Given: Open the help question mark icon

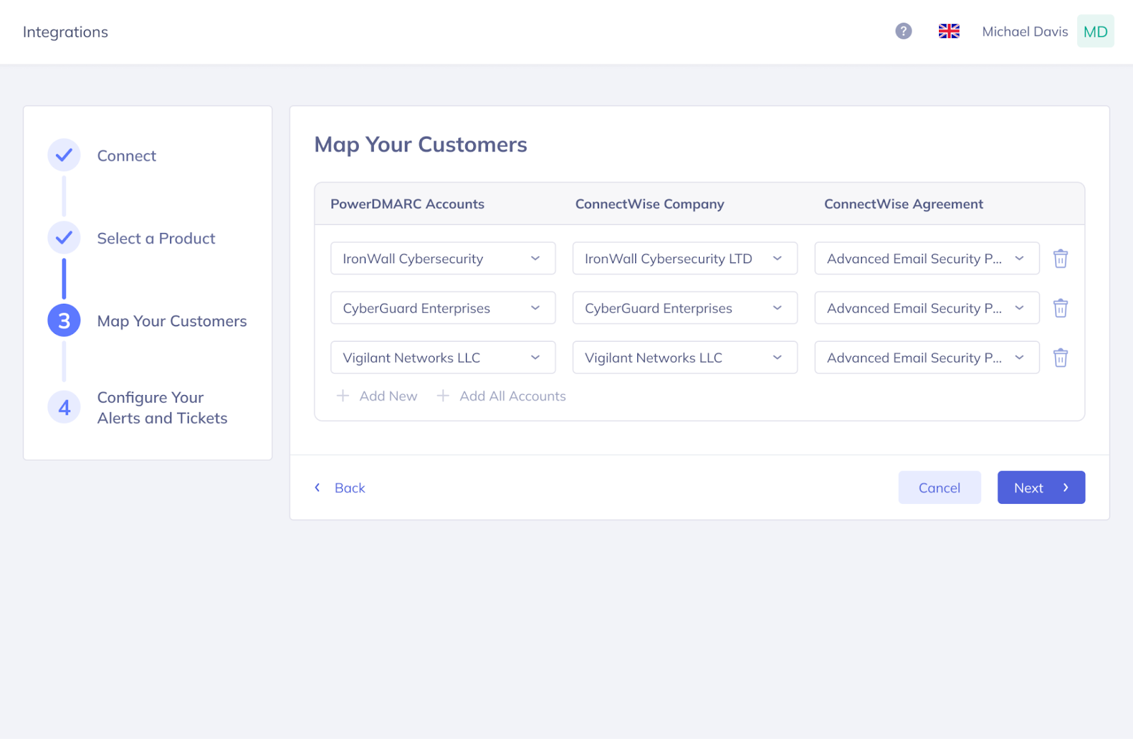Looking at the screenshot, I should (x=904, y=31).
